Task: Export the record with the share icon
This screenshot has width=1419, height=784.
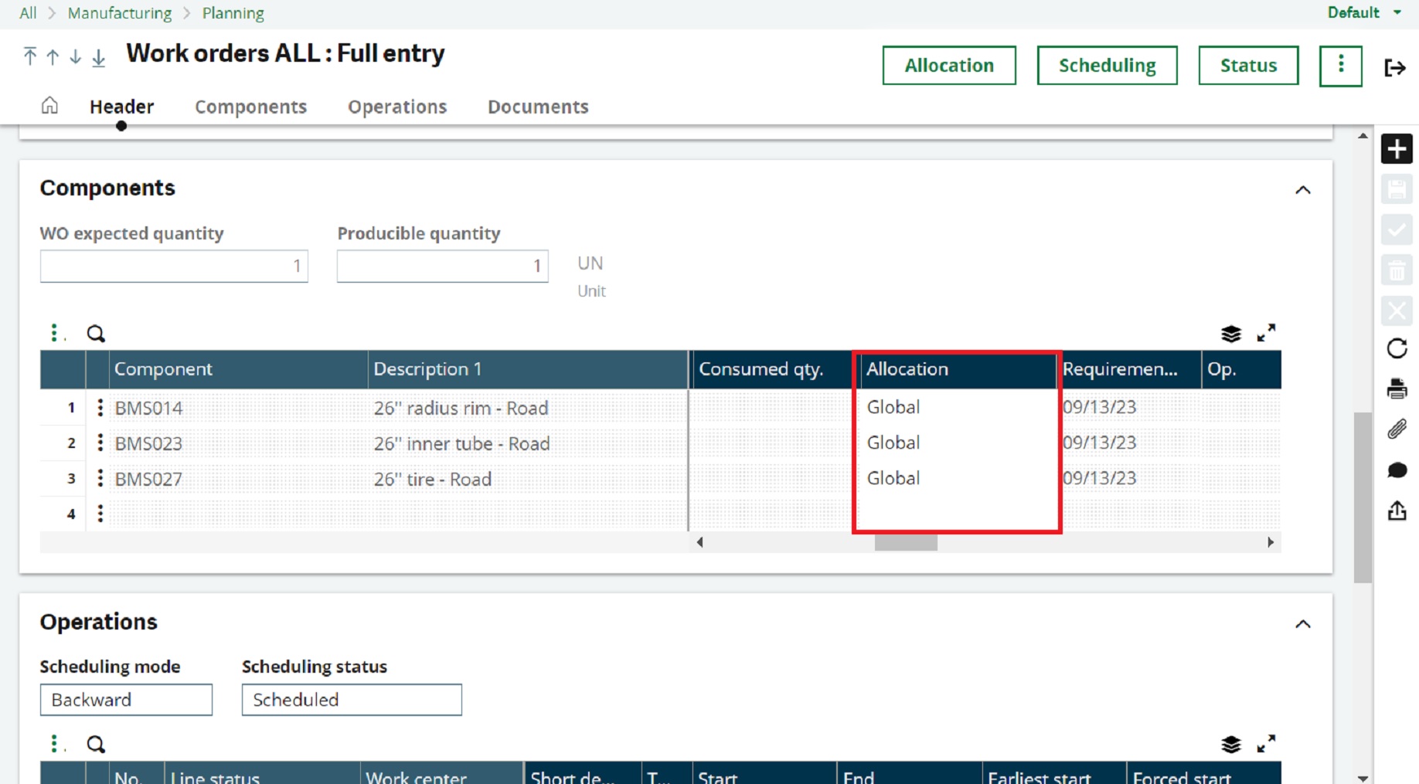Action: [1397, 510]
